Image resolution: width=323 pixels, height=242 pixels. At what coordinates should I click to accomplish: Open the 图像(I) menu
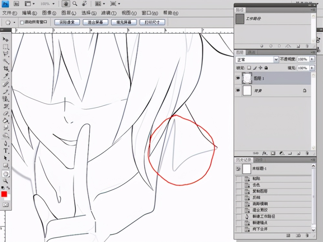(49, 13)
